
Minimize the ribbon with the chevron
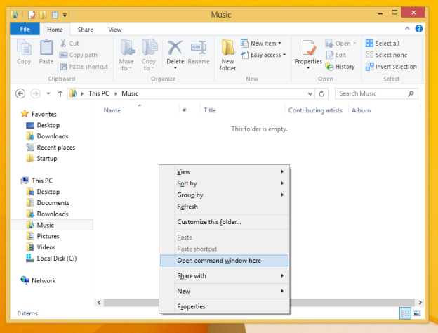407,29
